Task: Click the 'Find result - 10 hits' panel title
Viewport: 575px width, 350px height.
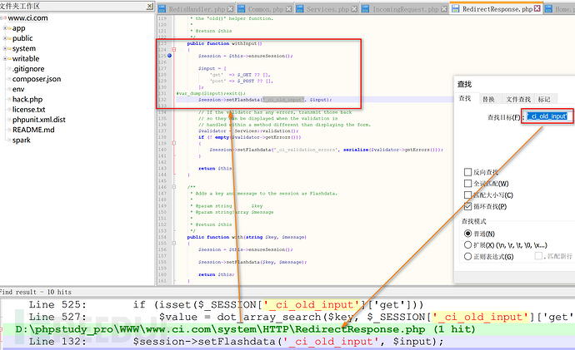Action: point(36,292)
